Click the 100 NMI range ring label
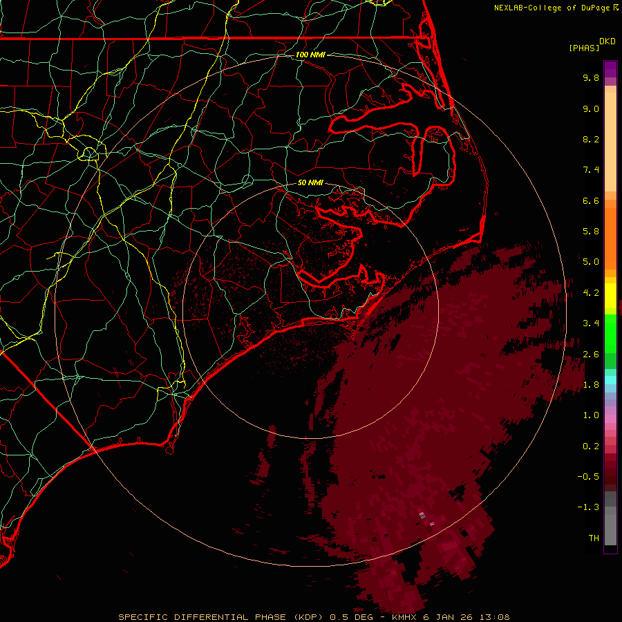This screenshot has width=622, height=622. point(310,55)
